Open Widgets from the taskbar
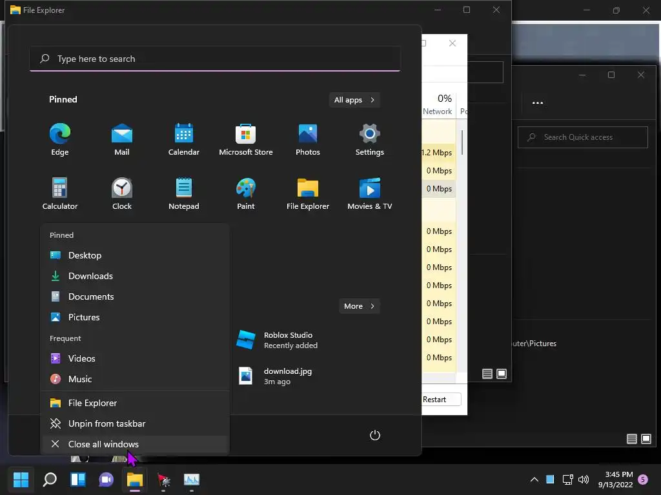 pos(78,480)
